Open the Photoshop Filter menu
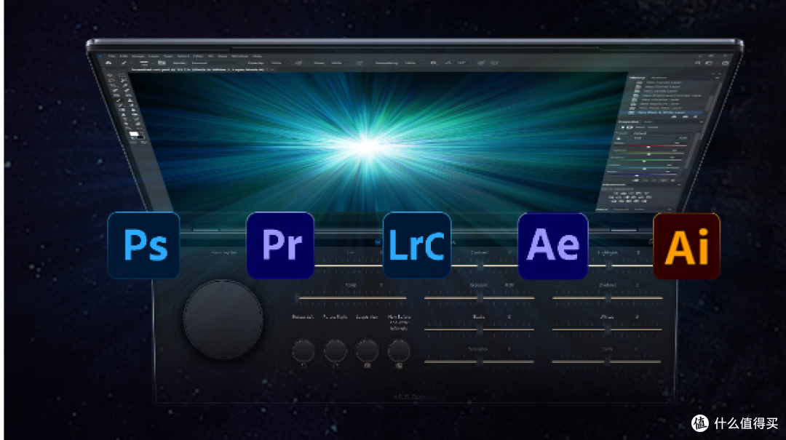This screenshot has width=786, height=440. click(198, 56)
